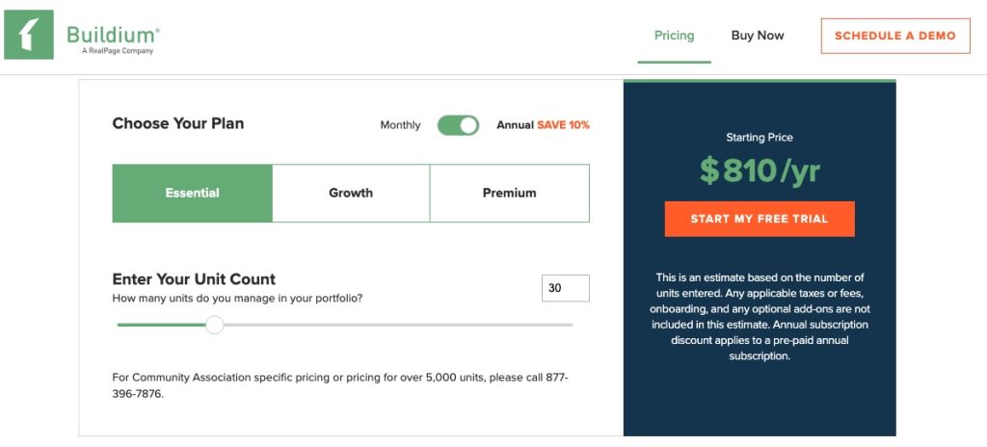Image resolution: width=987 pixels, height=447 pixels.
Task: Toggle the Monthly/Annual billing switch
Action: tap(458, 125)
